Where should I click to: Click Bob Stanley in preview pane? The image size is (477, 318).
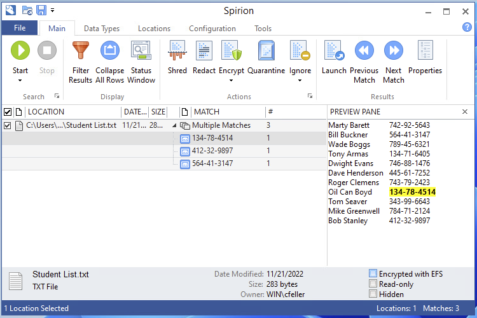point(348,221)
